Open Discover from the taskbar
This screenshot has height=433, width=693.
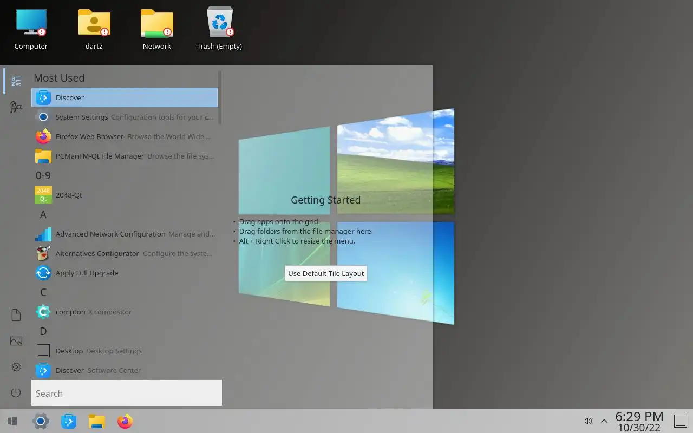pyautogui.click(x=69, y=421)
